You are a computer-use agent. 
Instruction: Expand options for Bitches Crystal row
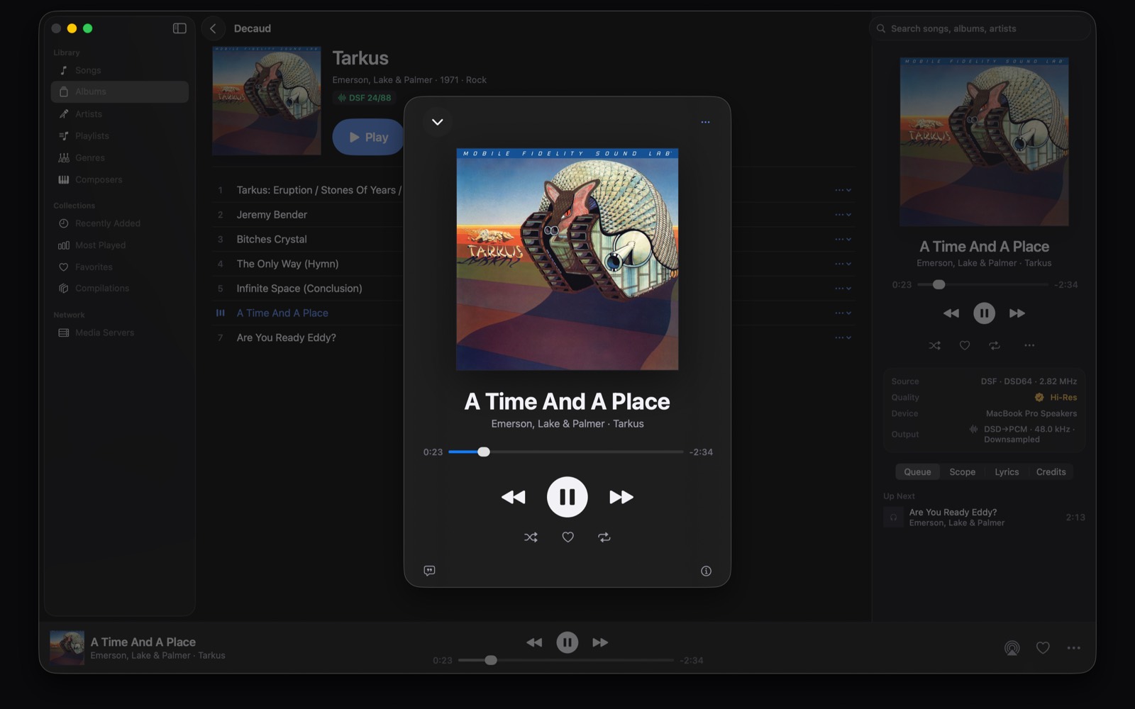[843, 240]
